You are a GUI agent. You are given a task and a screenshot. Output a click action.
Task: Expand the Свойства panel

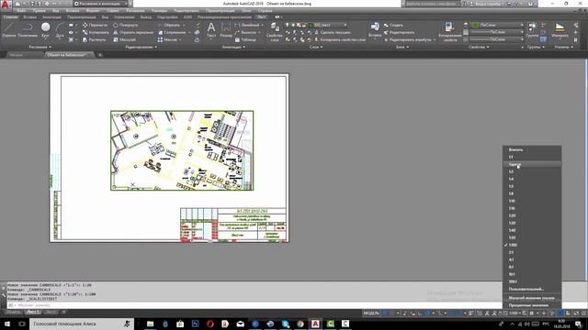[479, 47]
